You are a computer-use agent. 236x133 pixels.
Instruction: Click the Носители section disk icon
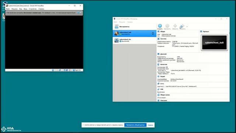pyautogui.click(x=159, y=64)
